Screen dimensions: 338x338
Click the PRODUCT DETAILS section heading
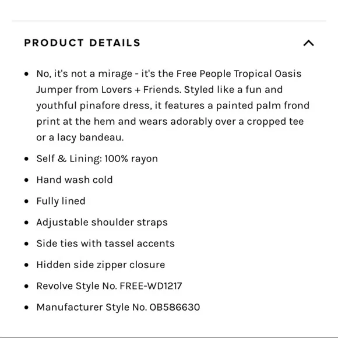82,43
